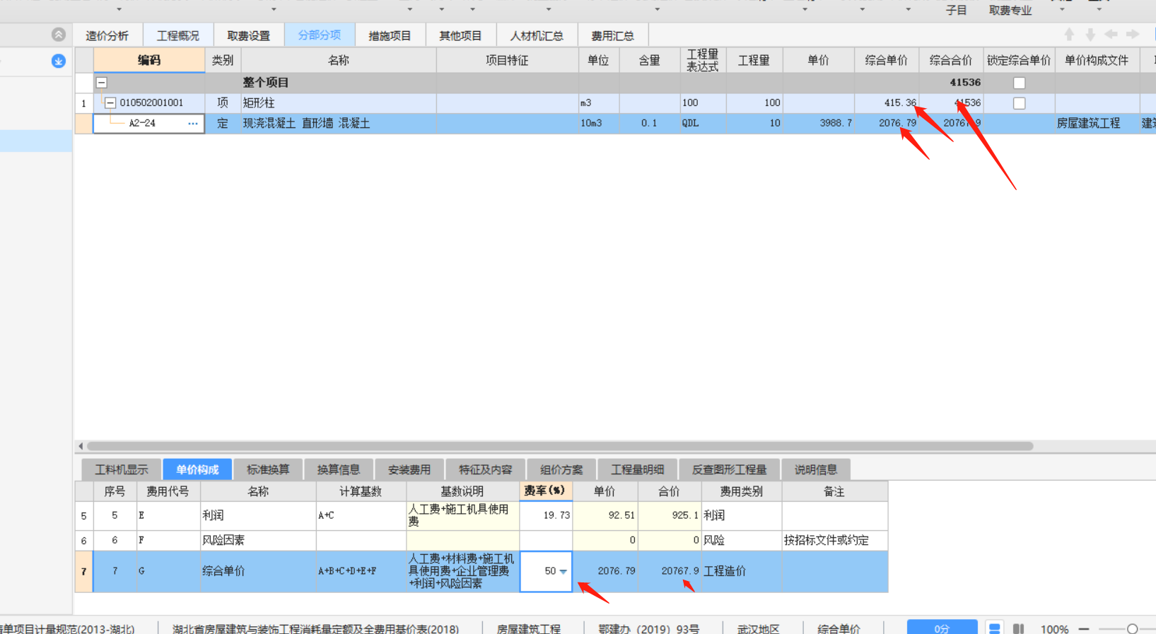The height and width of the screenshot is (634, 1156).
Task: Click the zoom out minus icon
Action: coord(1084,628)
